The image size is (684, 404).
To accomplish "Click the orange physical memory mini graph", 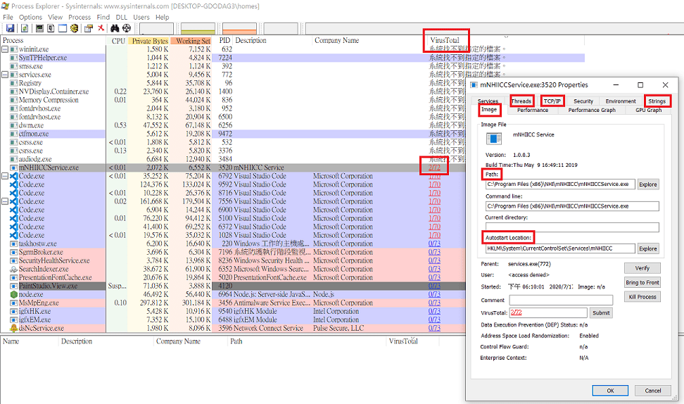I will (239, 29).
